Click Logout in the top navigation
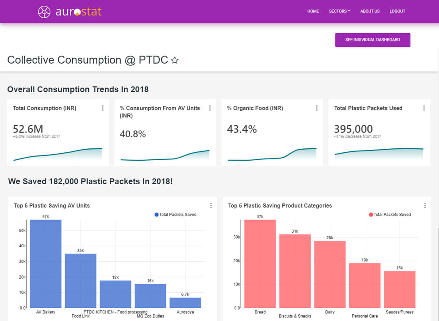Viewport: 439px width, 321px height. pos(397,11)
